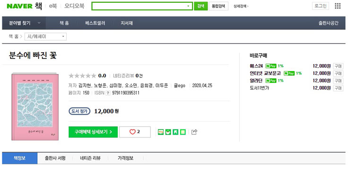Click 구매 button for 인터넷 교보문고
Viewport: 350px width, 170px height.
[338, 73]
